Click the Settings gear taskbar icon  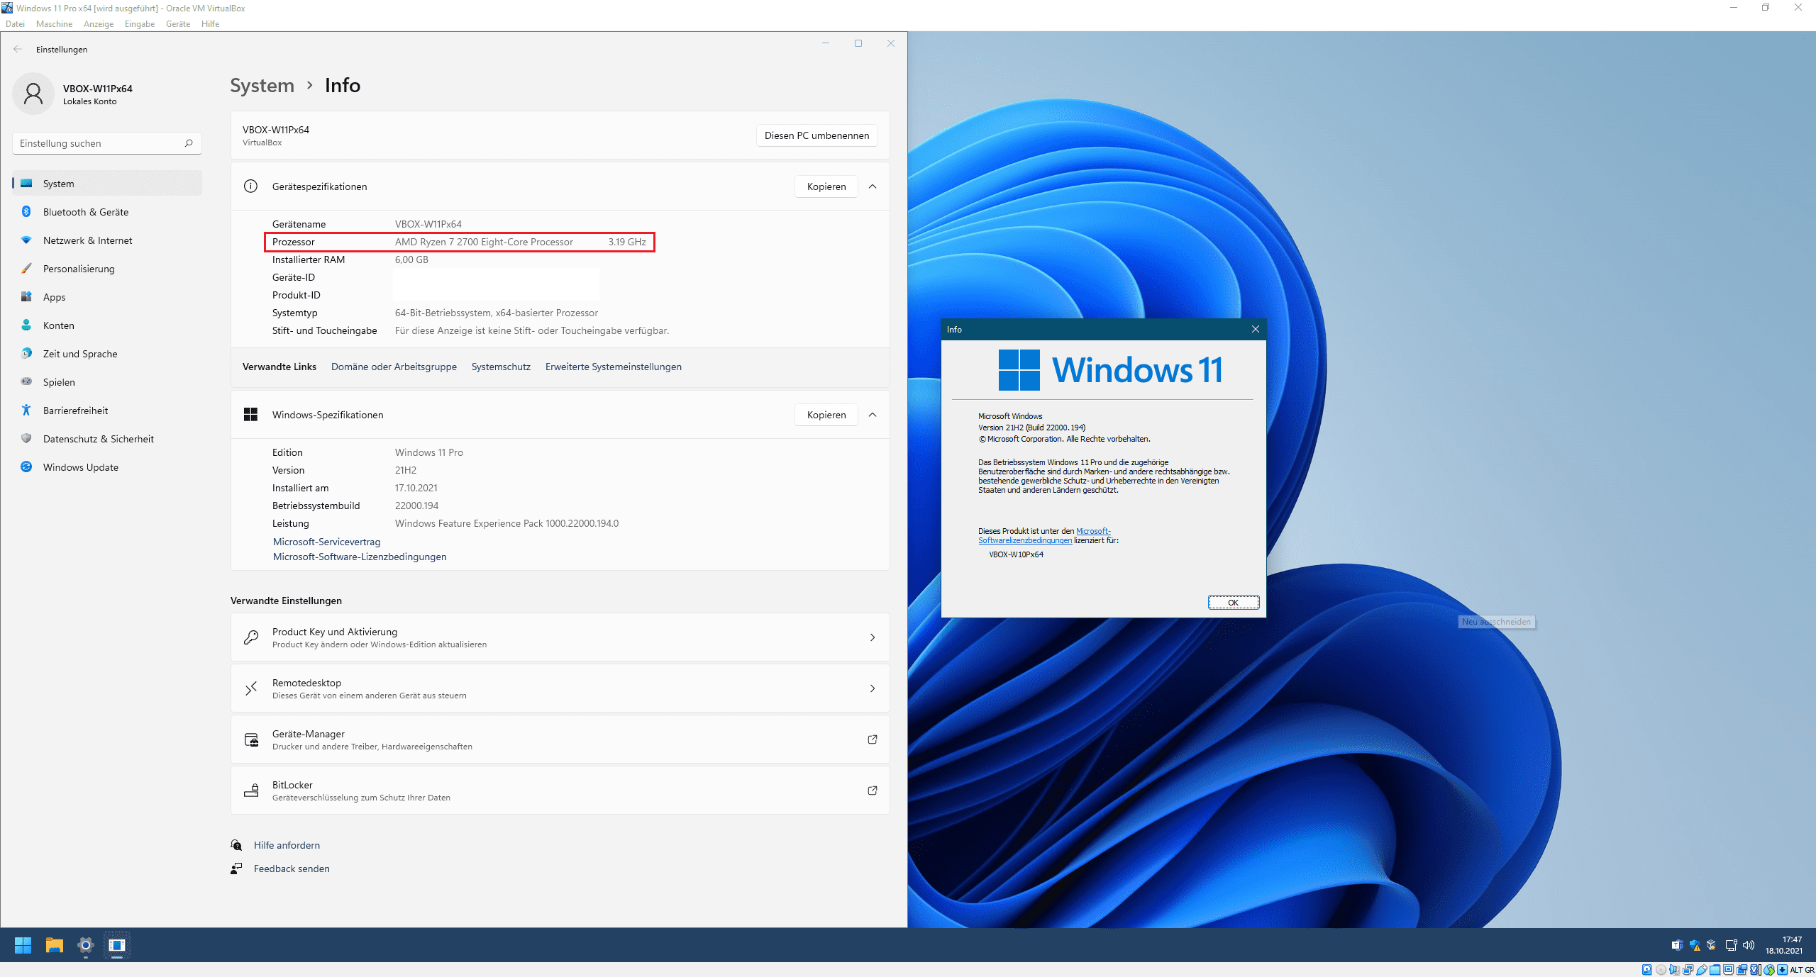pos(86,945)
